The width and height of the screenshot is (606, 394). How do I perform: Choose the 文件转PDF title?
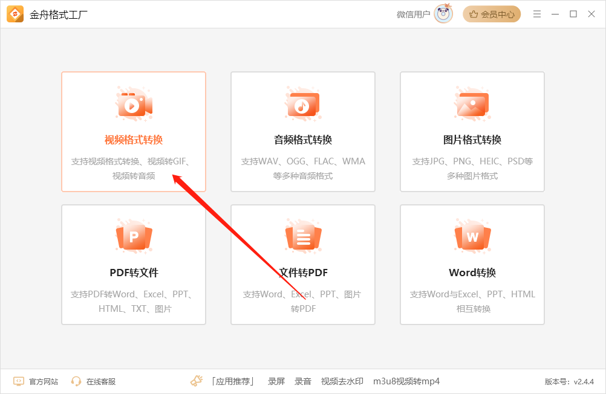[x=303, y=273]
